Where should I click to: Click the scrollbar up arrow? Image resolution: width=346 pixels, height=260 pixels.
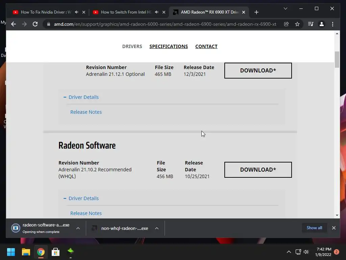coord(337,34)
